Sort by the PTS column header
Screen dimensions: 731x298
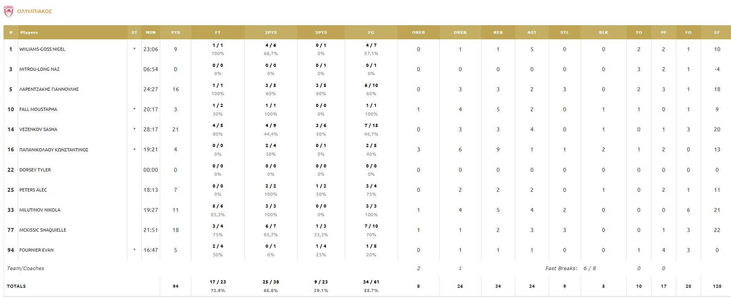point(176,32)
